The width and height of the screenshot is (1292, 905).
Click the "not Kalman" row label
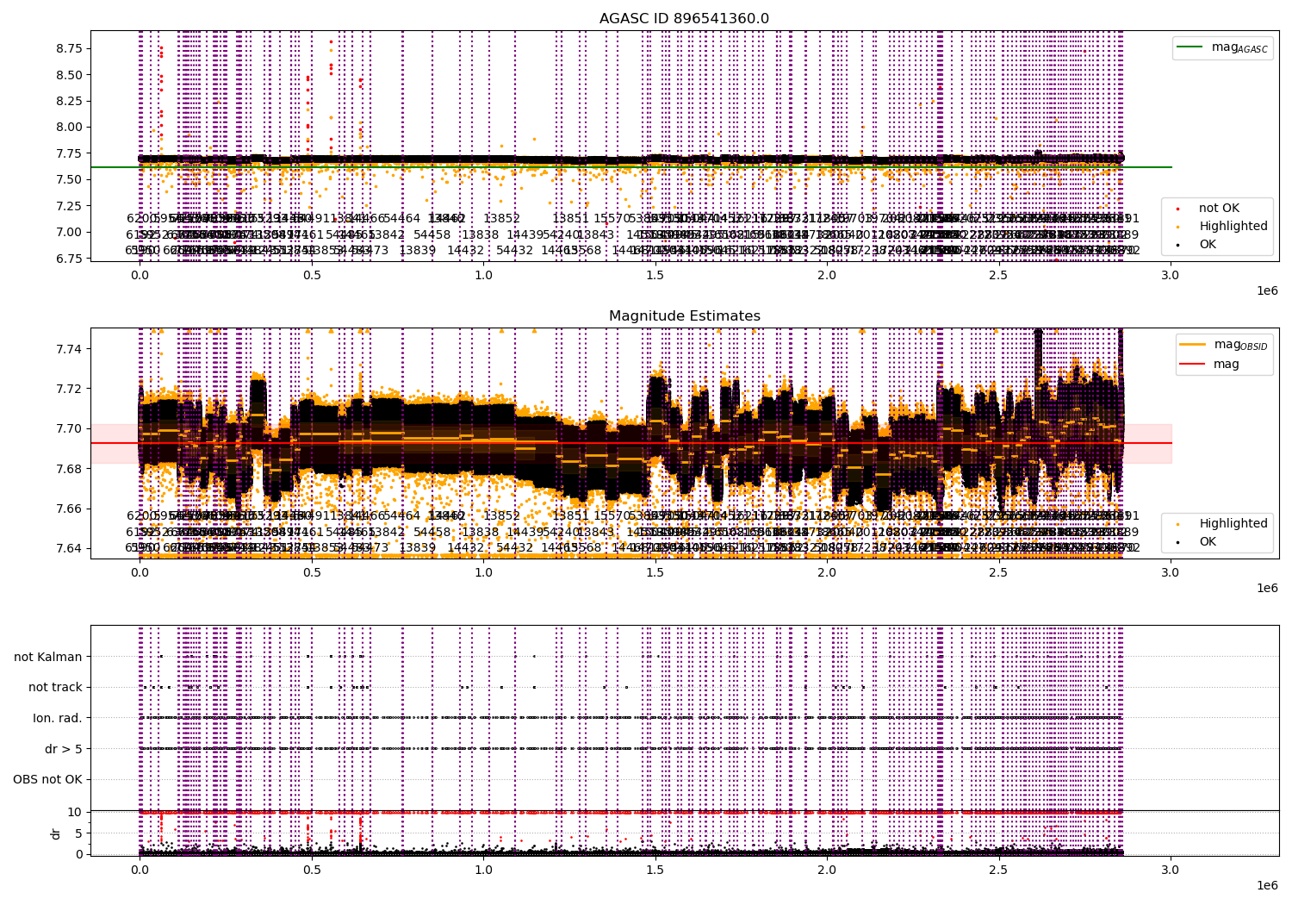(x=48, y=657)
